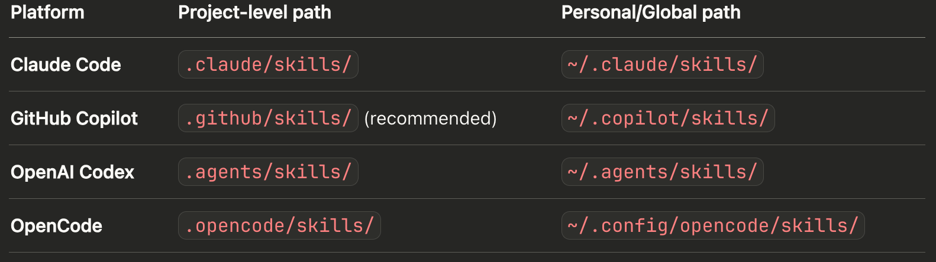Click the ~/.agents/skills/ global path code
Screen dimensions: 936x262
[662, 172]
